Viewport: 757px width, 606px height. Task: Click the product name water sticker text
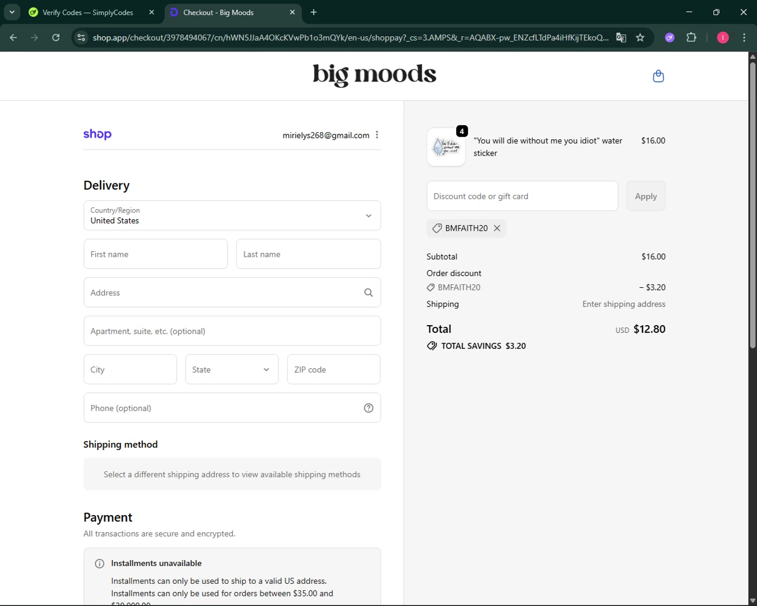point(548,147)
